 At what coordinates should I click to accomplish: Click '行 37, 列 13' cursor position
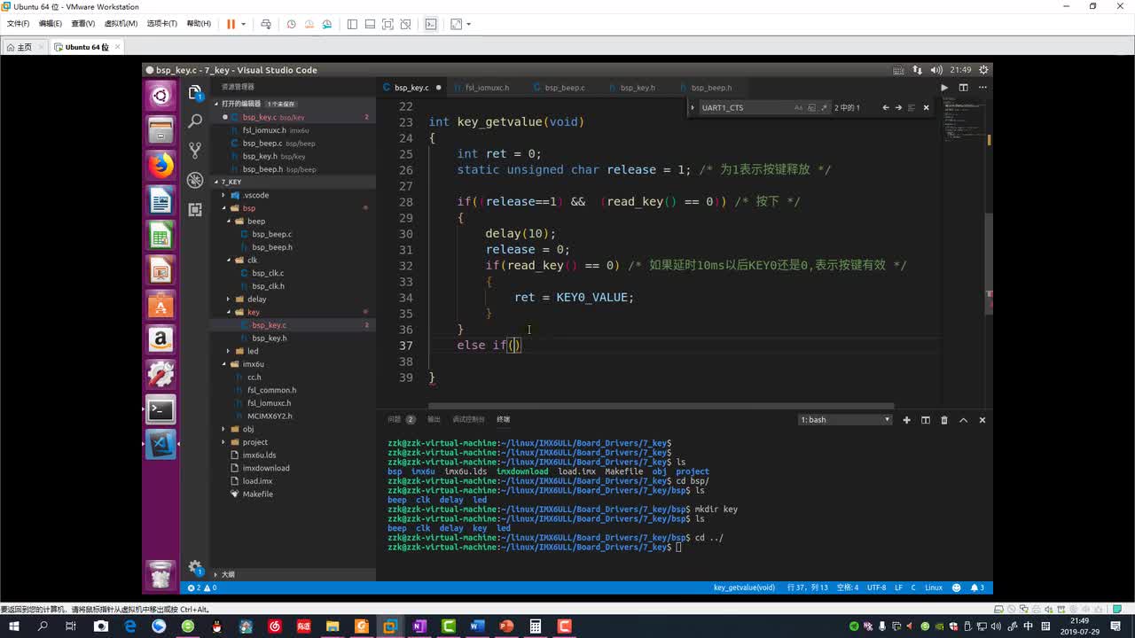pyautogui.click(x=807, y=587)
